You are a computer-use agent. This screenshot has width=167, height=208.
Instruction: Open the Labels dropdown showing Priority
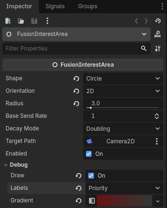[x=124, y=188]
